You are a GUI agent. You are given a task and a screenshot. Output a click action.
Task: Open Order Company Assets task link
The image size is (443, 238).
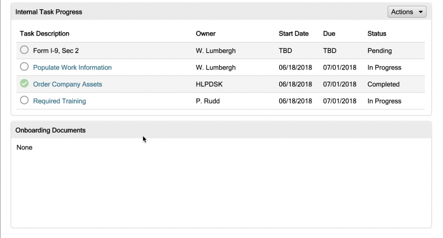(67, 84)
